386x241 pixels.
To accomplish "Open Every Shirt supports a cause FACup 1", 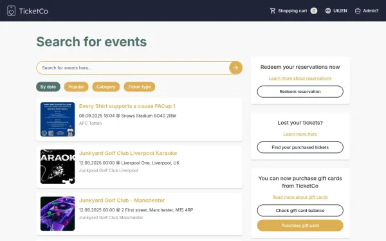I will (127, 106).
